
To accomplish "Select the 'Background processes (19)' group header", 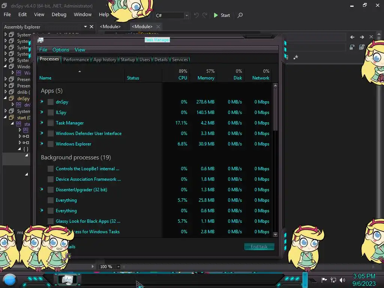I will point(76,157).
